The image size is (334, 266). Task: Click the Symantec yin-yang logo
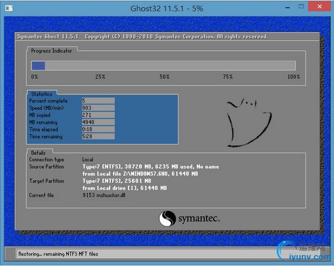(168, 219)
